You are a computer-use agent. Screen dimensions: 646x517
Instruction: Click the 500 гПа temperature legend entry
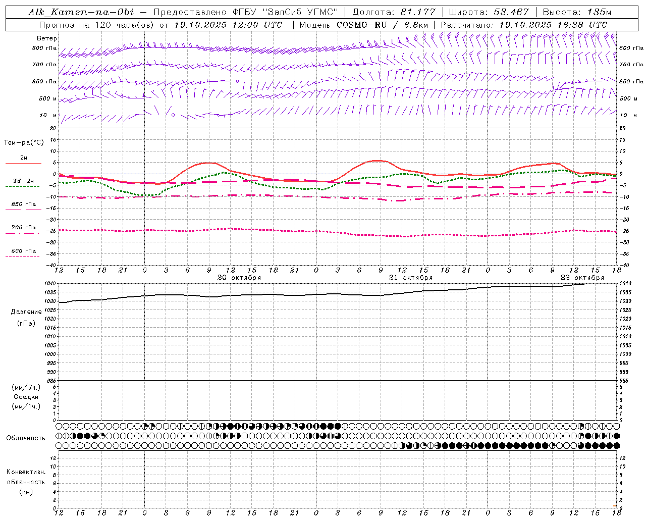24,251
